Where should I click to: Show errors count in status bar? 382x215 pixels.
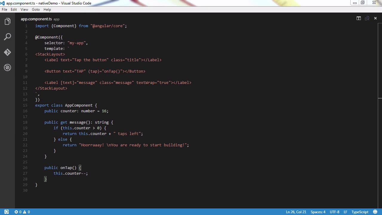[x=18, y=212]
